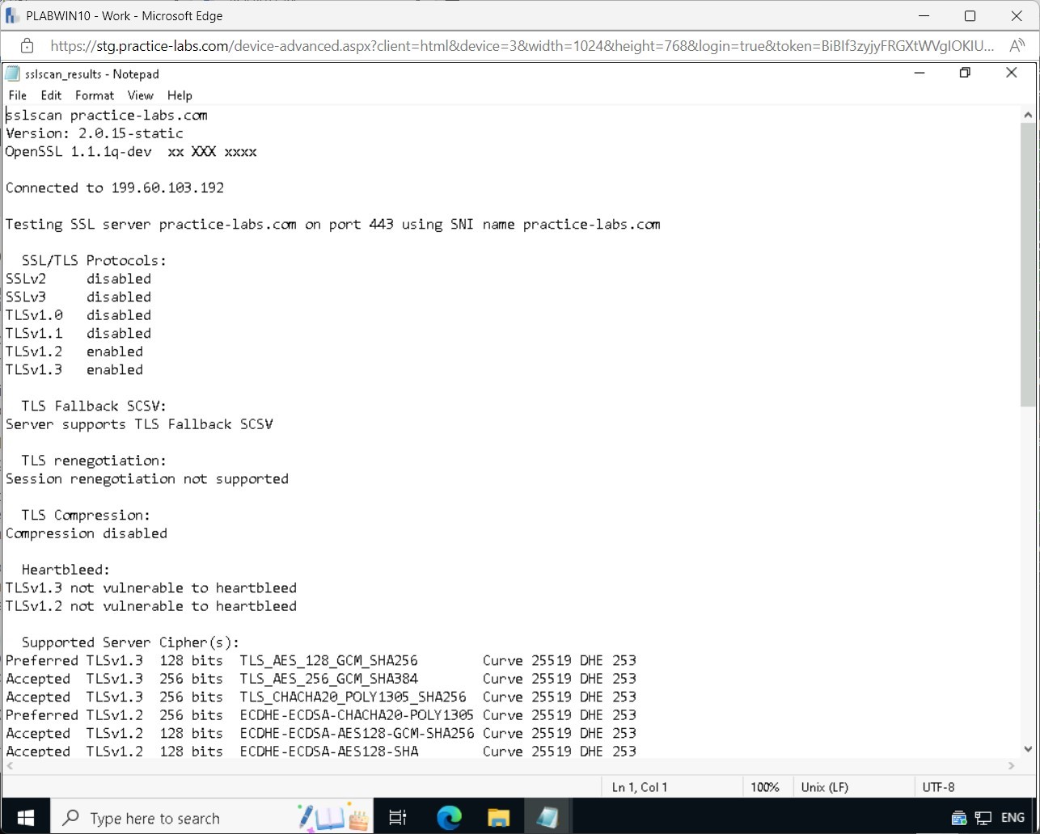Click the 'Connected to 199.60.103.192' line
Screen dimensions: 1040x834
115,187
